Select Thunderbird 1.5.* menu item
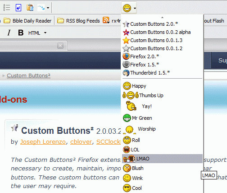227x193 pixels. point(162,73)
